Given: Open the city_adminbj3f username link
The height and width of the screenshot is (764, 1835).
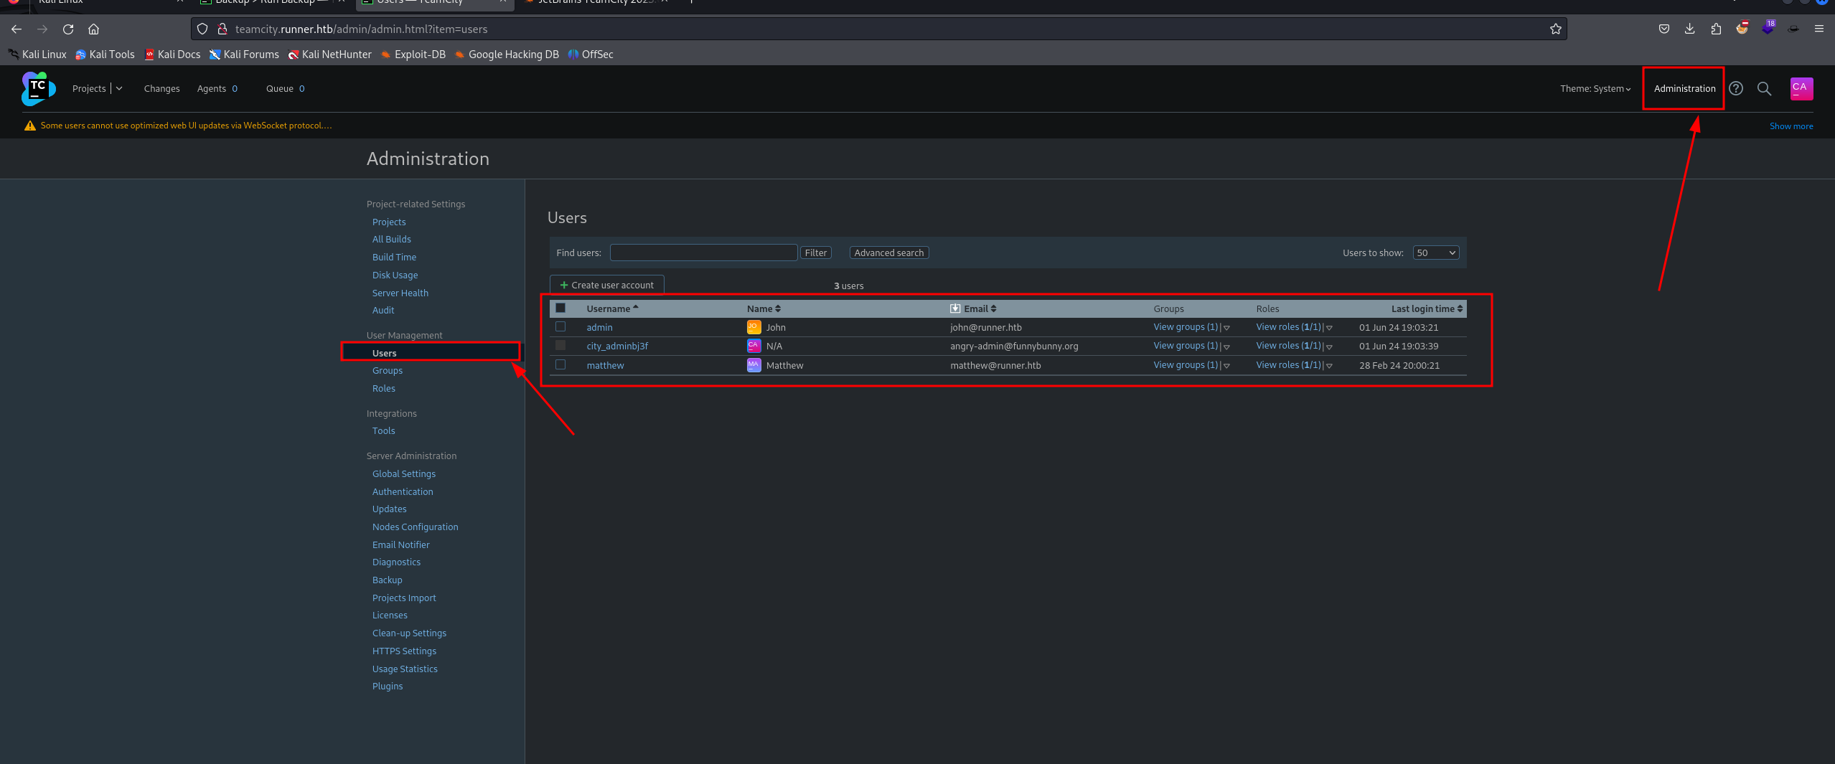Looking at the screenshot, I should point(617,346).
